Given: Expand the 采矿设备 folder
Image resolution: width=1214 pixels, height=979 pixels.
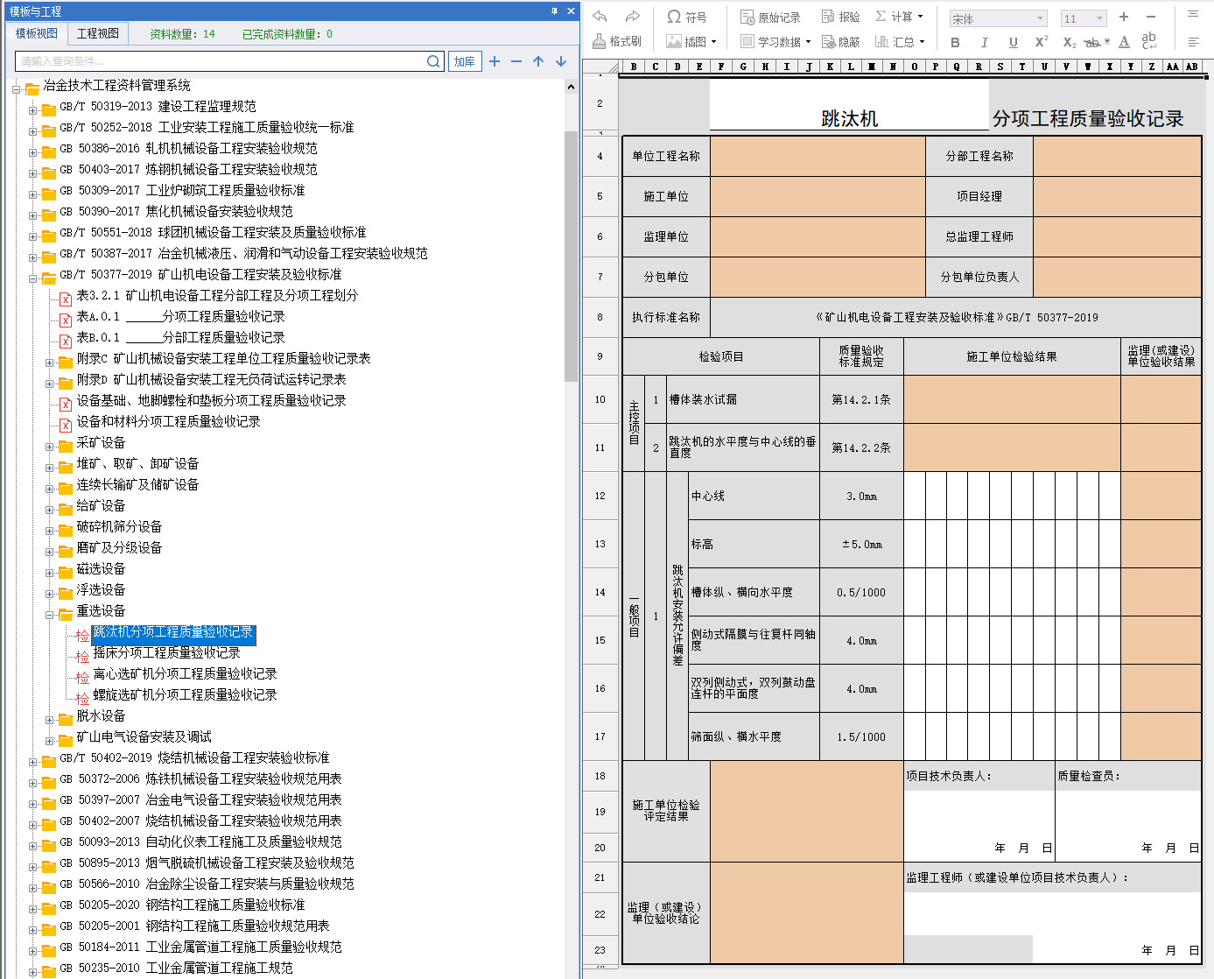Looking at the screenshot, I should click(x=50, y=447).
